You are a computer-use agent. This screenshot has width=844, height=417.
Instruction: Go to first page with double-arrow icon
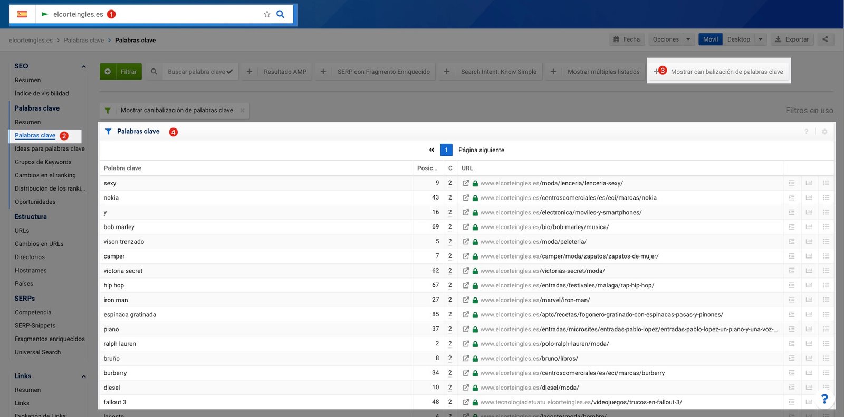[x=431, y=150]
